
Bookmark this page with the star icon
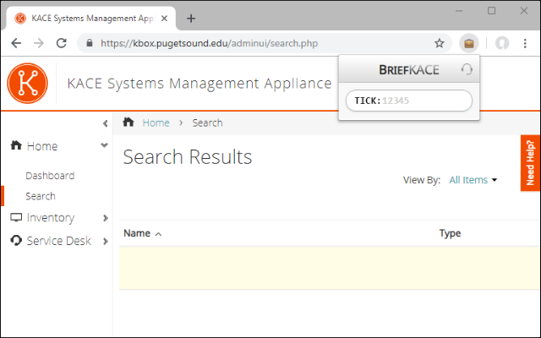440,42
